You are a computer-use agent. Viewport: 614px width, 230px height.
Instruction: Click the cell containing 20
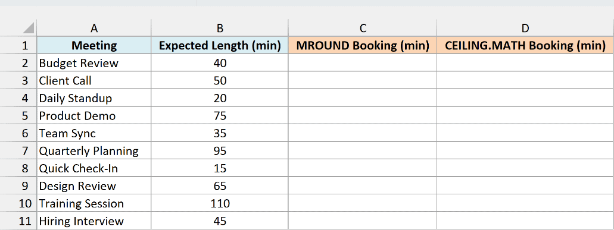point(220,98)
